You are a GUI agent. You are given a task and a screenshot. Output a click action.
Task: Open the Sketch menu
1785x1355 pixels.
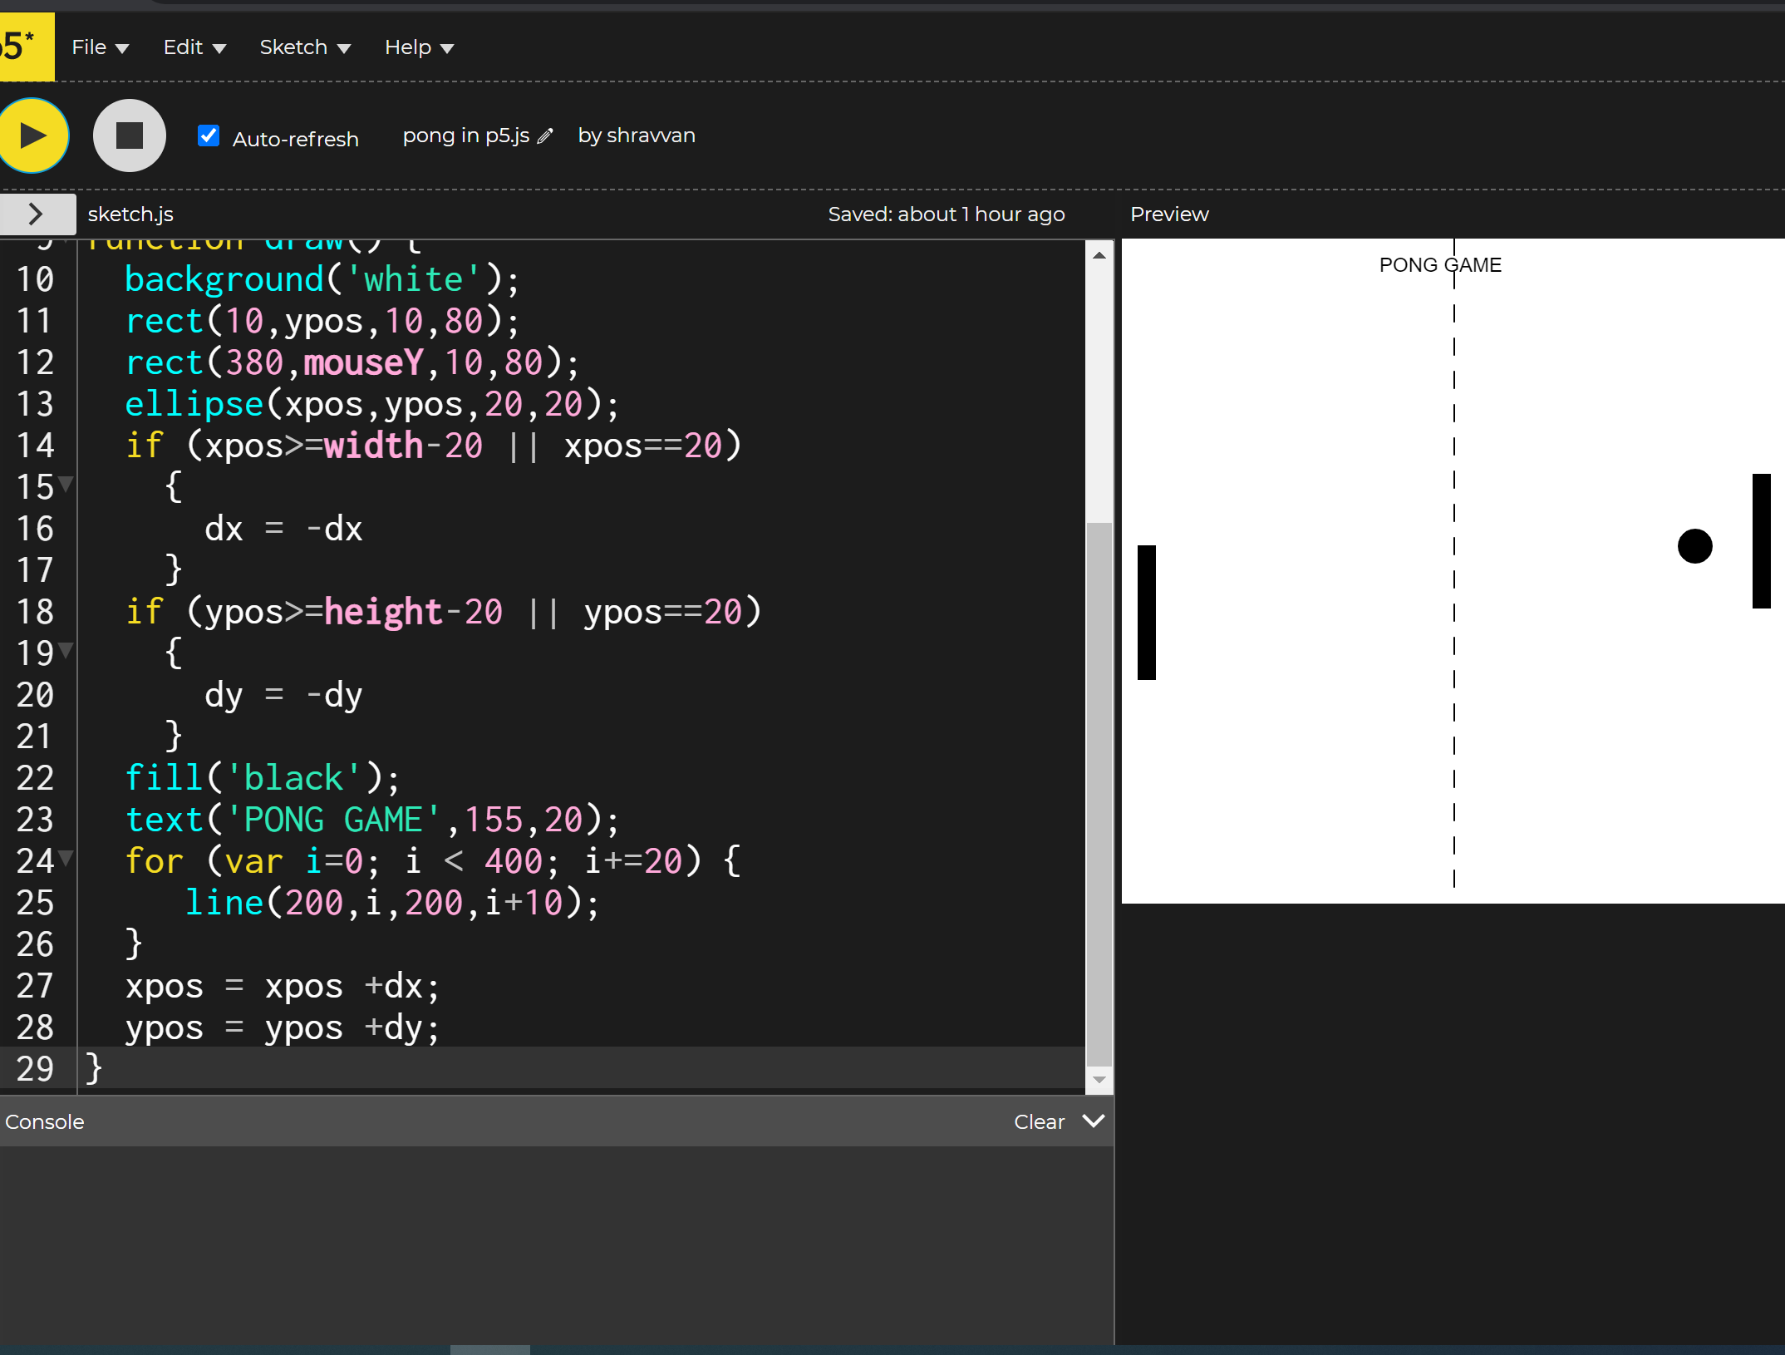[295, 47]
